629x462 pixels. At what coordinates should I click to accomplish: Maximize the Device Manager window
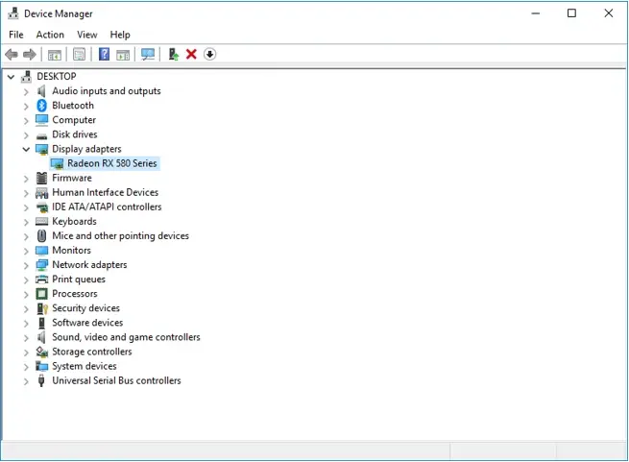pyautogui.click(x=571, y=13)
